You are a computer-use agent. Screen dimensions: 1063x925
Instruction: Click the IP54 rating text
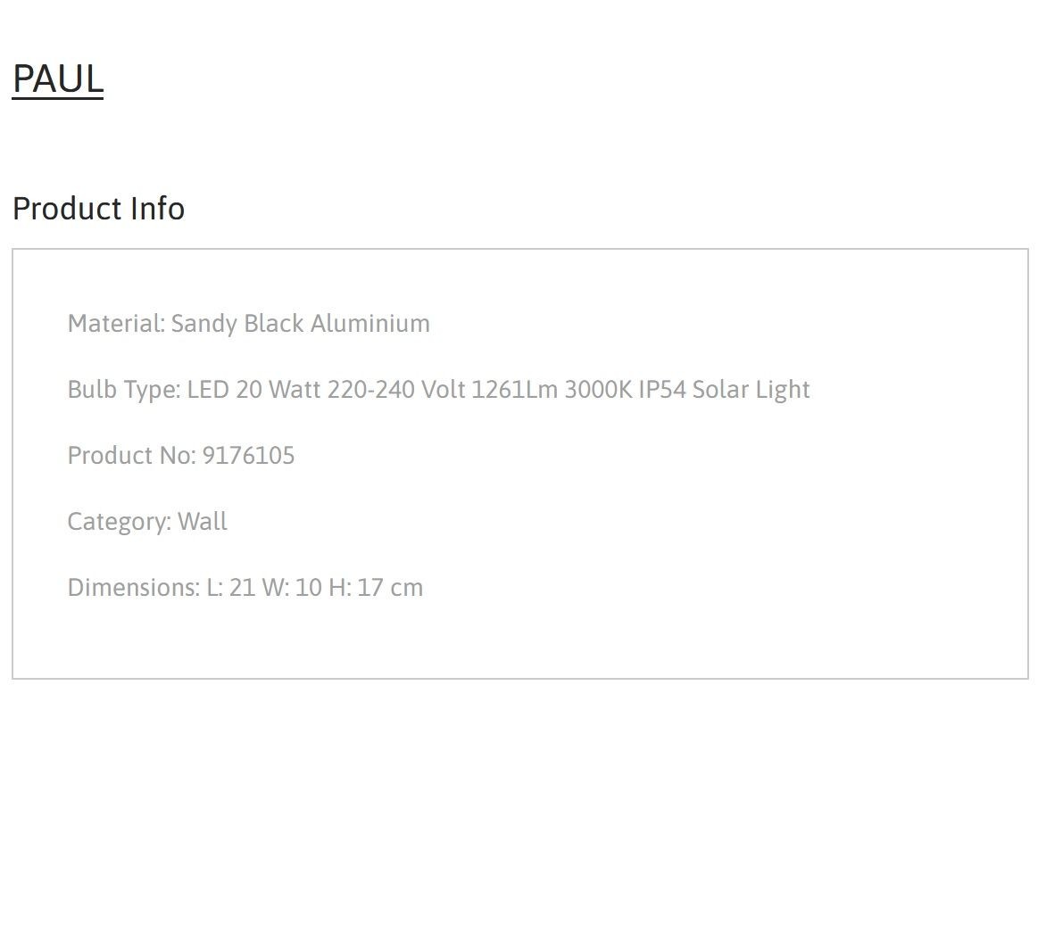click(662, 390)
